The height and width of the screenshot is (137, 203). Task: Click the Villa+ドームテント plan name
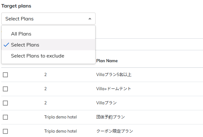tap(113, 89)
